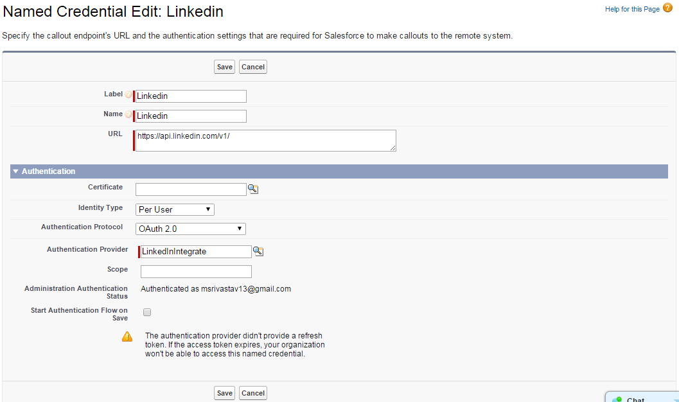Open the Identity Type dropdown
The image size is (679, 402).
tap(175, 209)
